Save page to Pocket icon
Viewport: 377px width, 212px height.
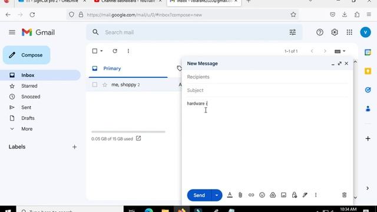pyautogui.click(x=332, y=15)
